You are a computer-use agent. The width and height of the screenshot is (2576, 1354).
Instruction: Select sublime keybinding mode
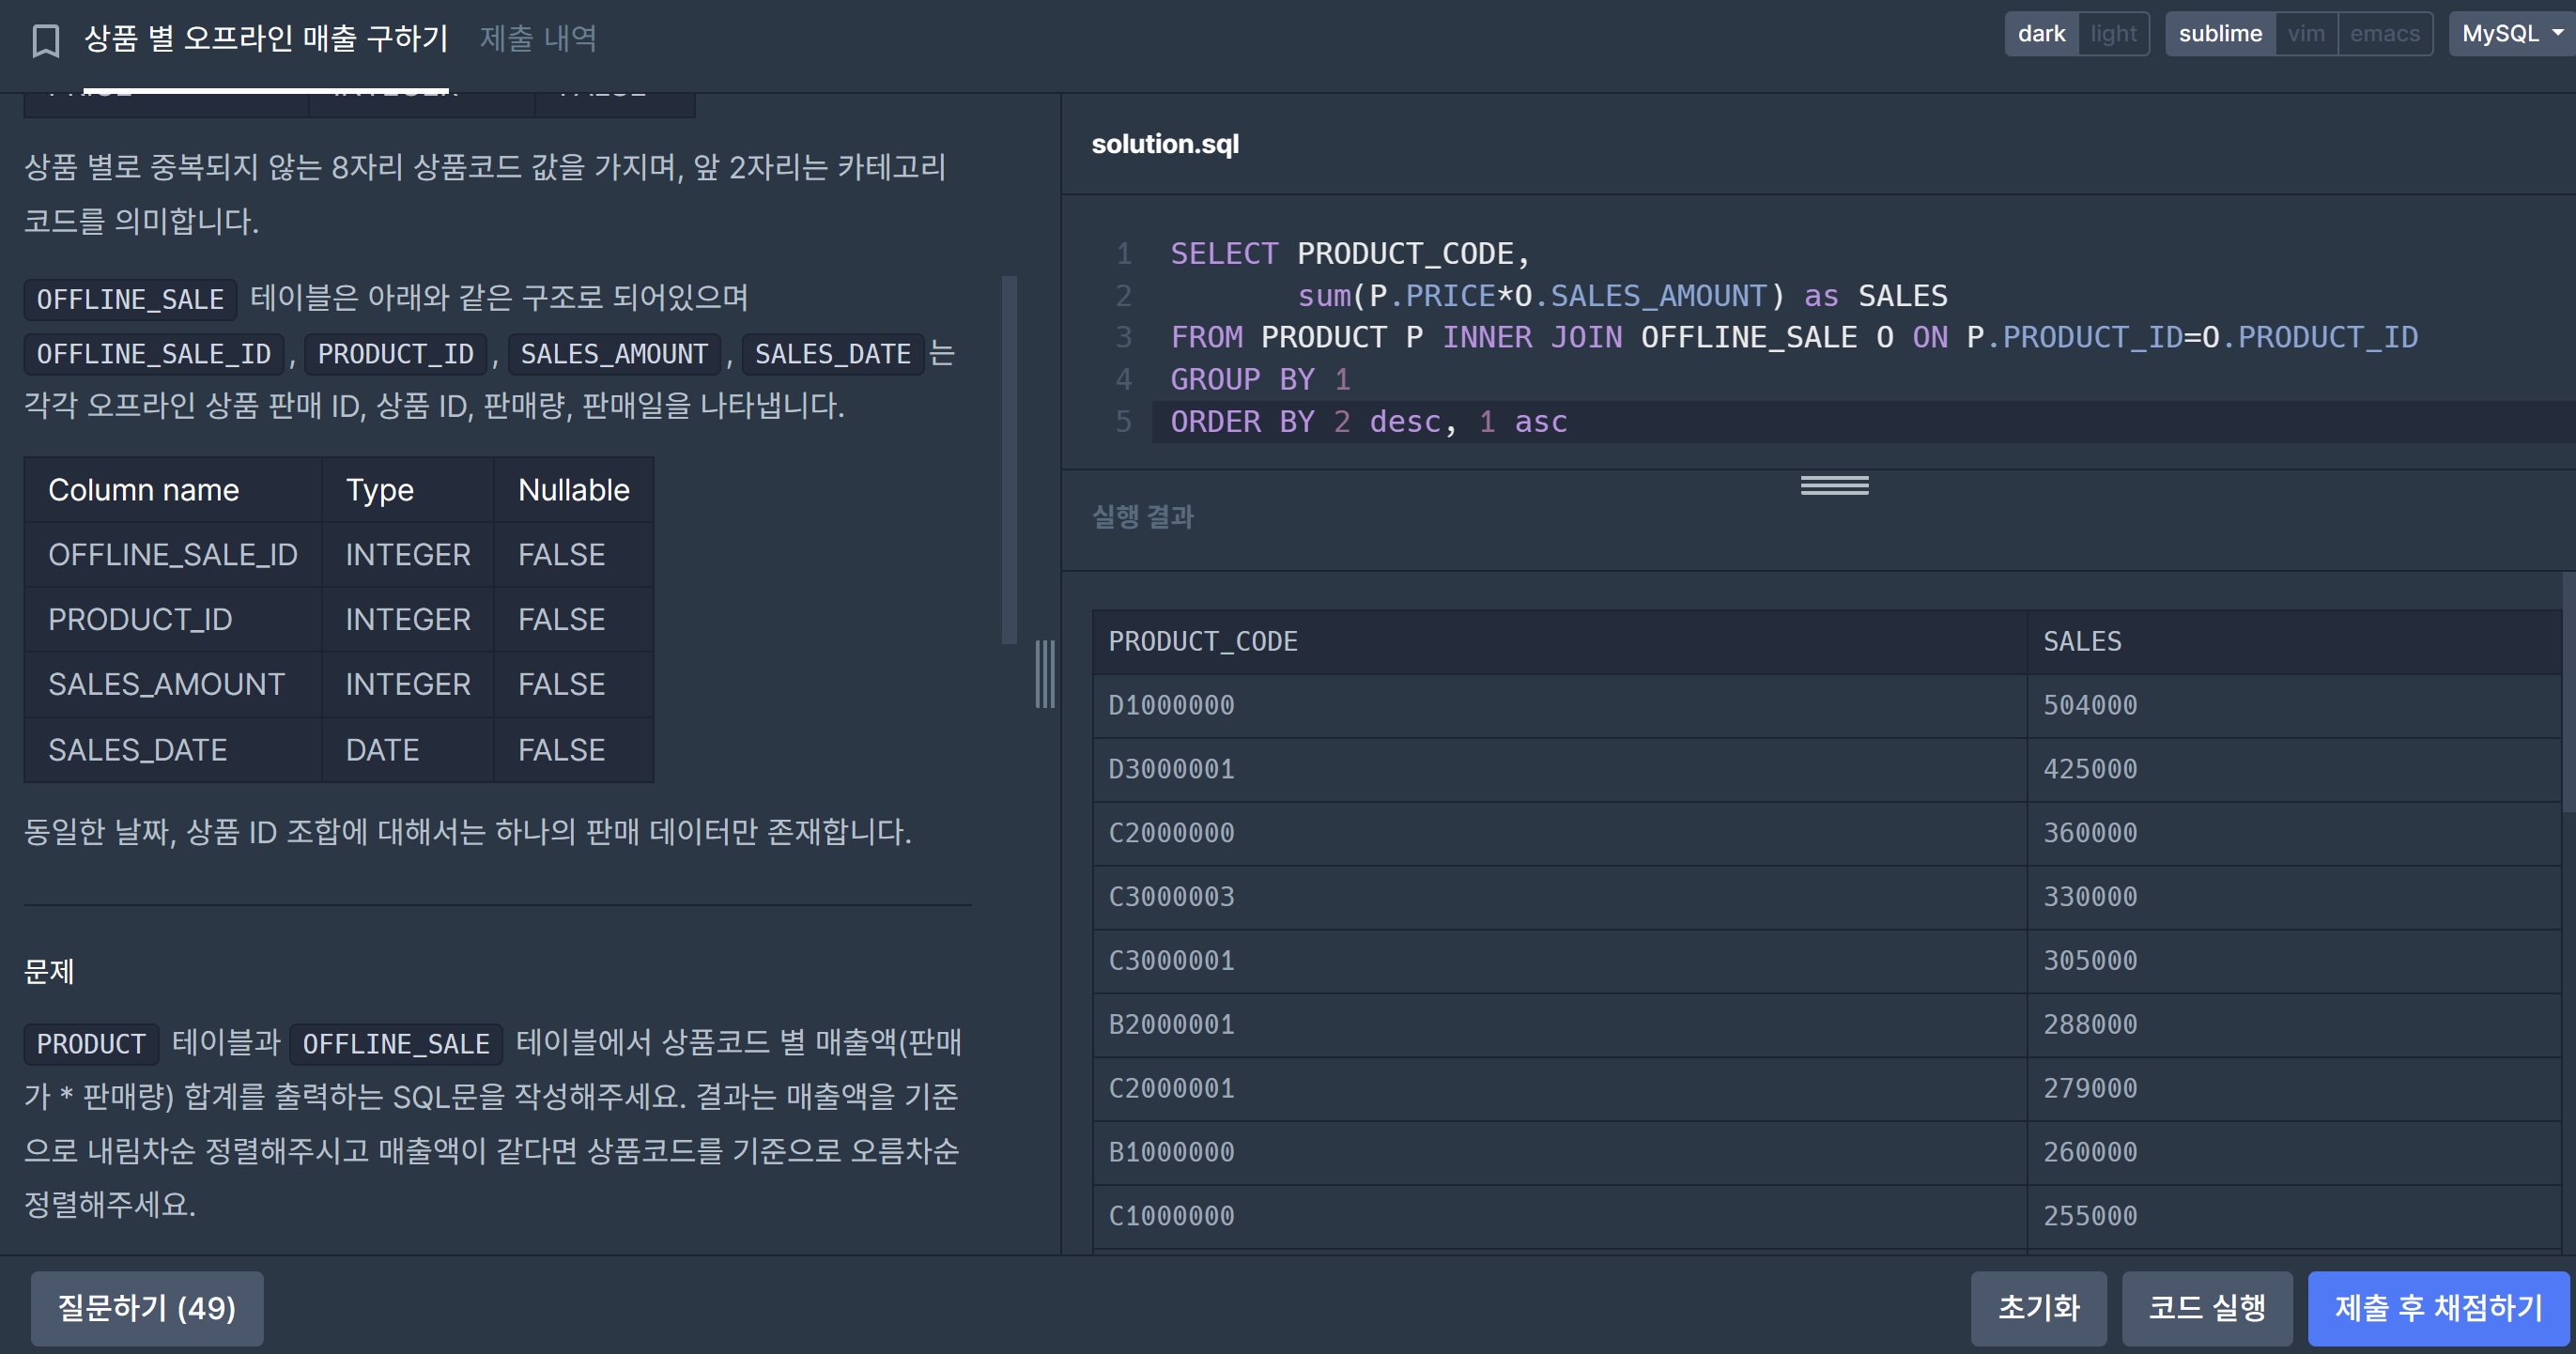click(x=2219, y=34)
